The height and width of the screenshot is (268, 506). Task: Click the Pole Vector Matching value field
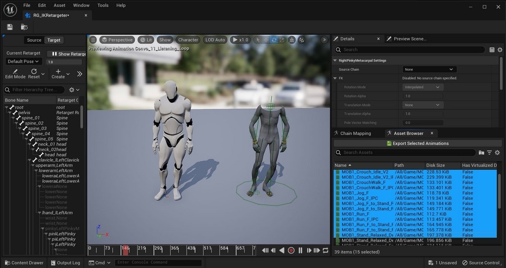[x=423, y=123]
